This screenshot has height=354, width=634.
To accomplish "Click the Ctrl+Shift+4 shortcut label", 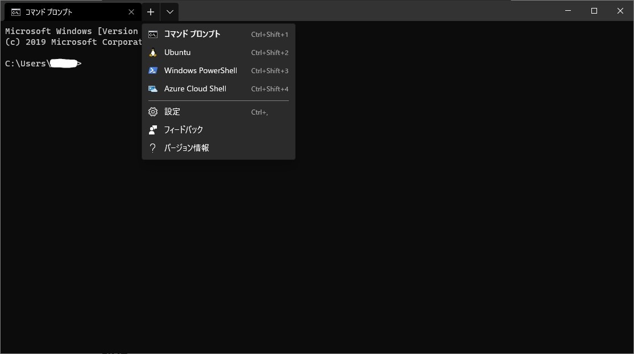I will point(270,89).
